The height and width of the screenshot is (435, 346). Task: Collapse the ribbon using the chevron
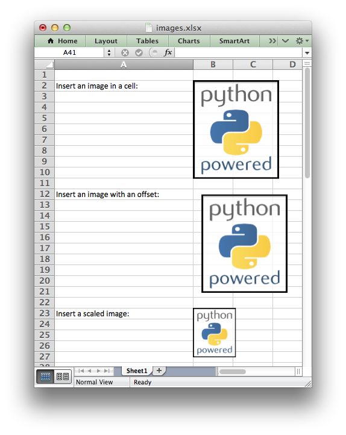pos(285,41)
